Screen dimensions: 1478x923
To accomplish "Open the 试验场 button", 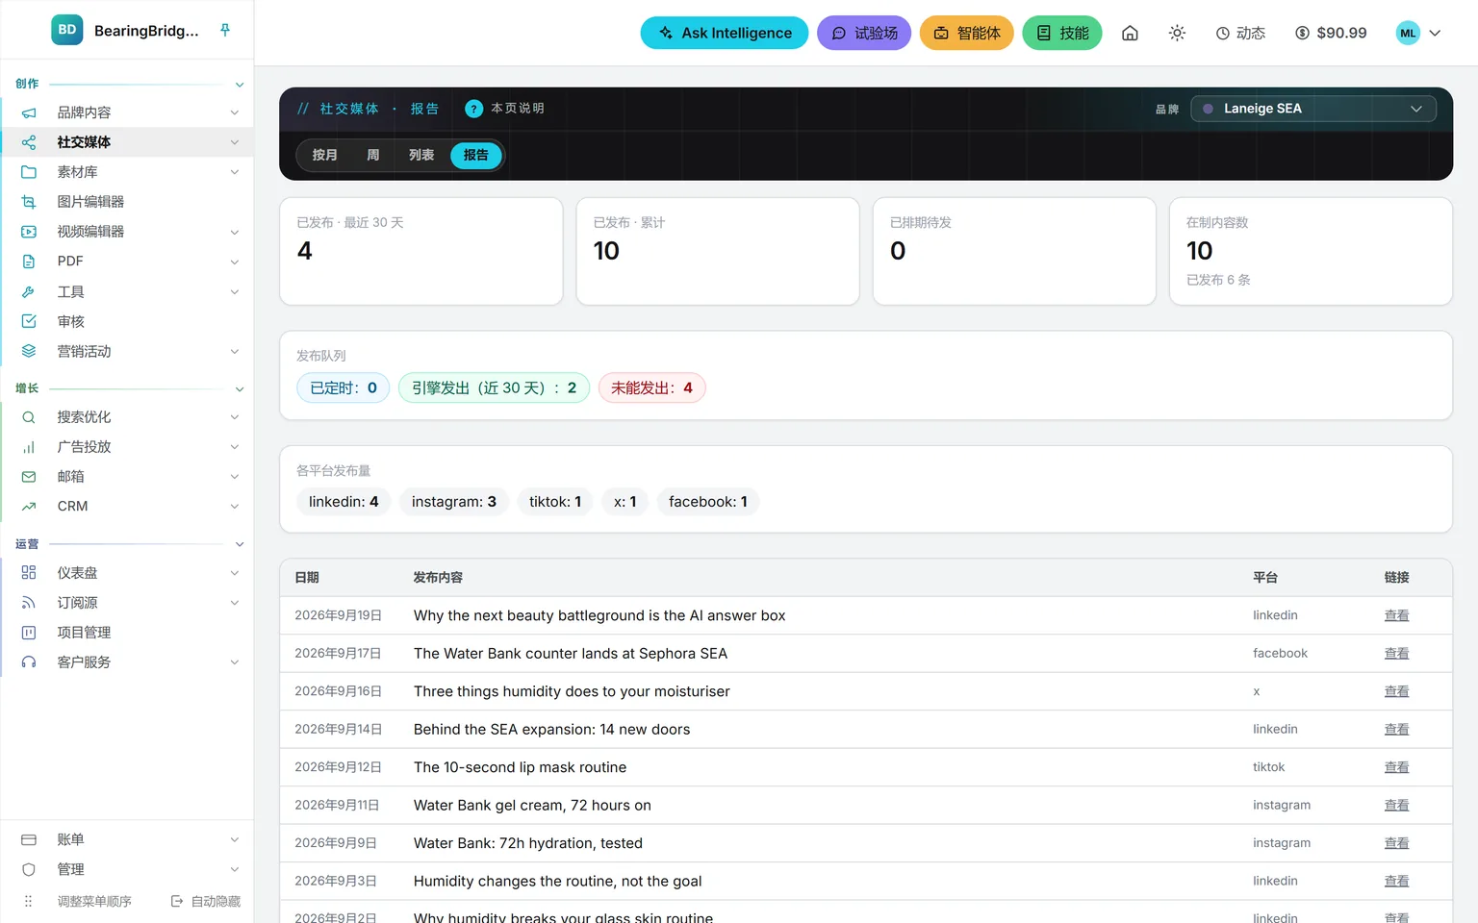I will 864,33.
